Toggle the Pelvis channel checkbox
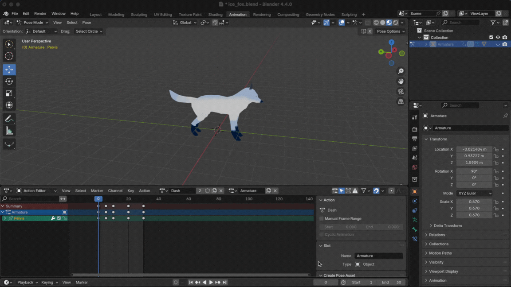Screen dimensions: 511x287 click(59, 218)
